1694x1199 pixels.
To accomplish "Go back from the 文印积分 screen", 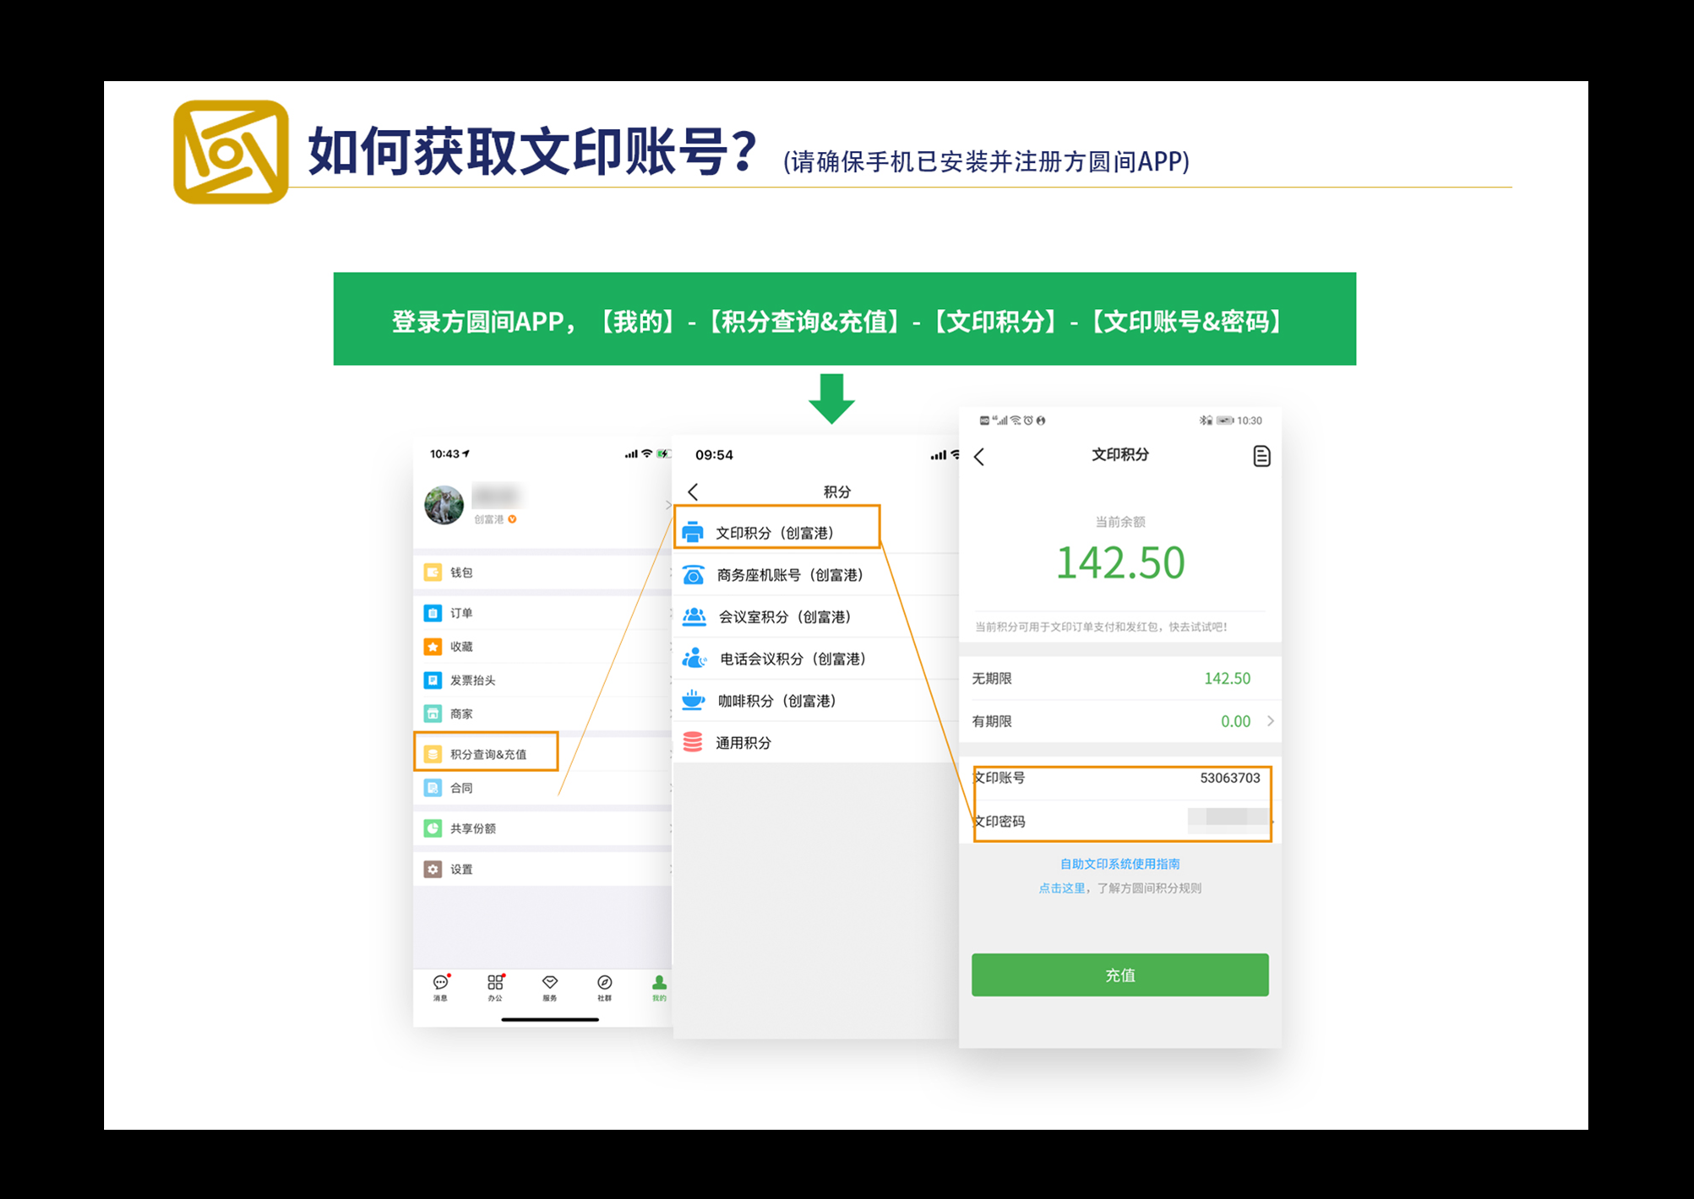I will (x=979, y=457).
